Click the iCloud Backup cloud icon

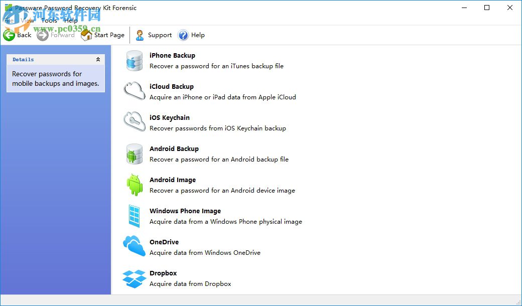pyautogui.click(x=134, y=91)
